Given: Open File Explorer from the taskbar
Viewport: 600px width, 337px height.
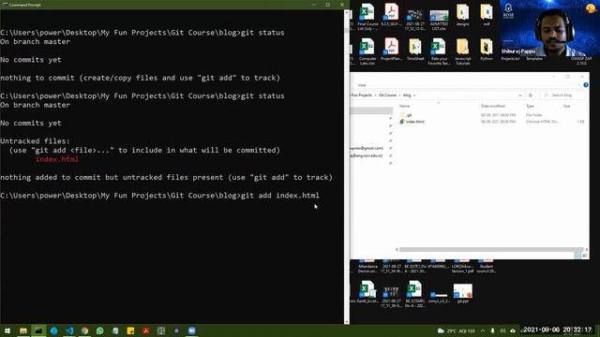Looking at the screenshot, I should (22, 330).
